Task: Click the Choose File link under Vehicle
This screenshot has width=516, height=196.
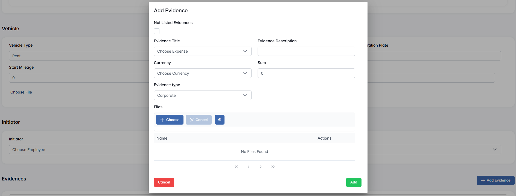Action: (21, 92)
